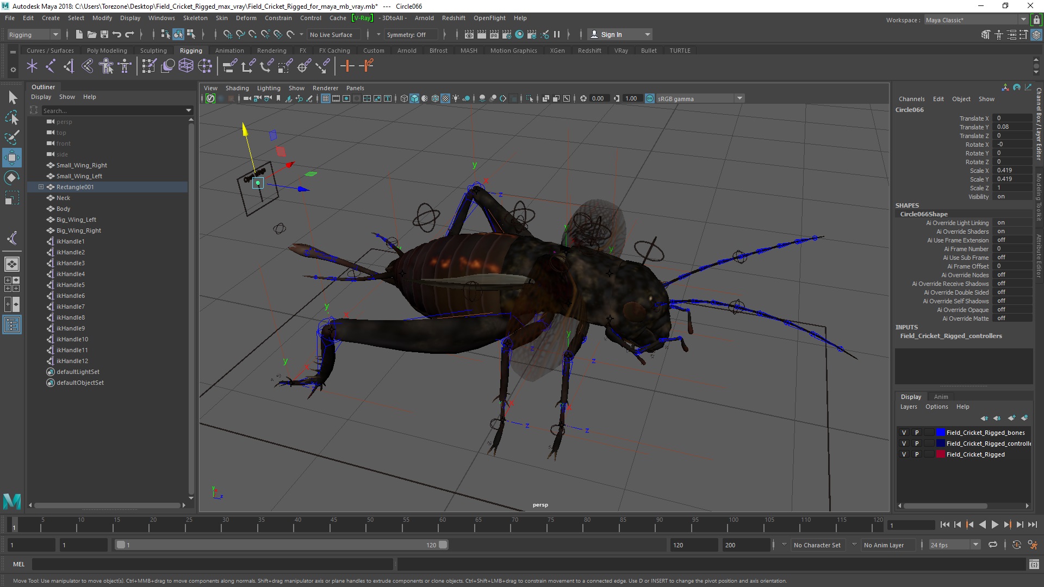Select the red Field_Cricket_Rigged layer color swatch

click(941, 454)
